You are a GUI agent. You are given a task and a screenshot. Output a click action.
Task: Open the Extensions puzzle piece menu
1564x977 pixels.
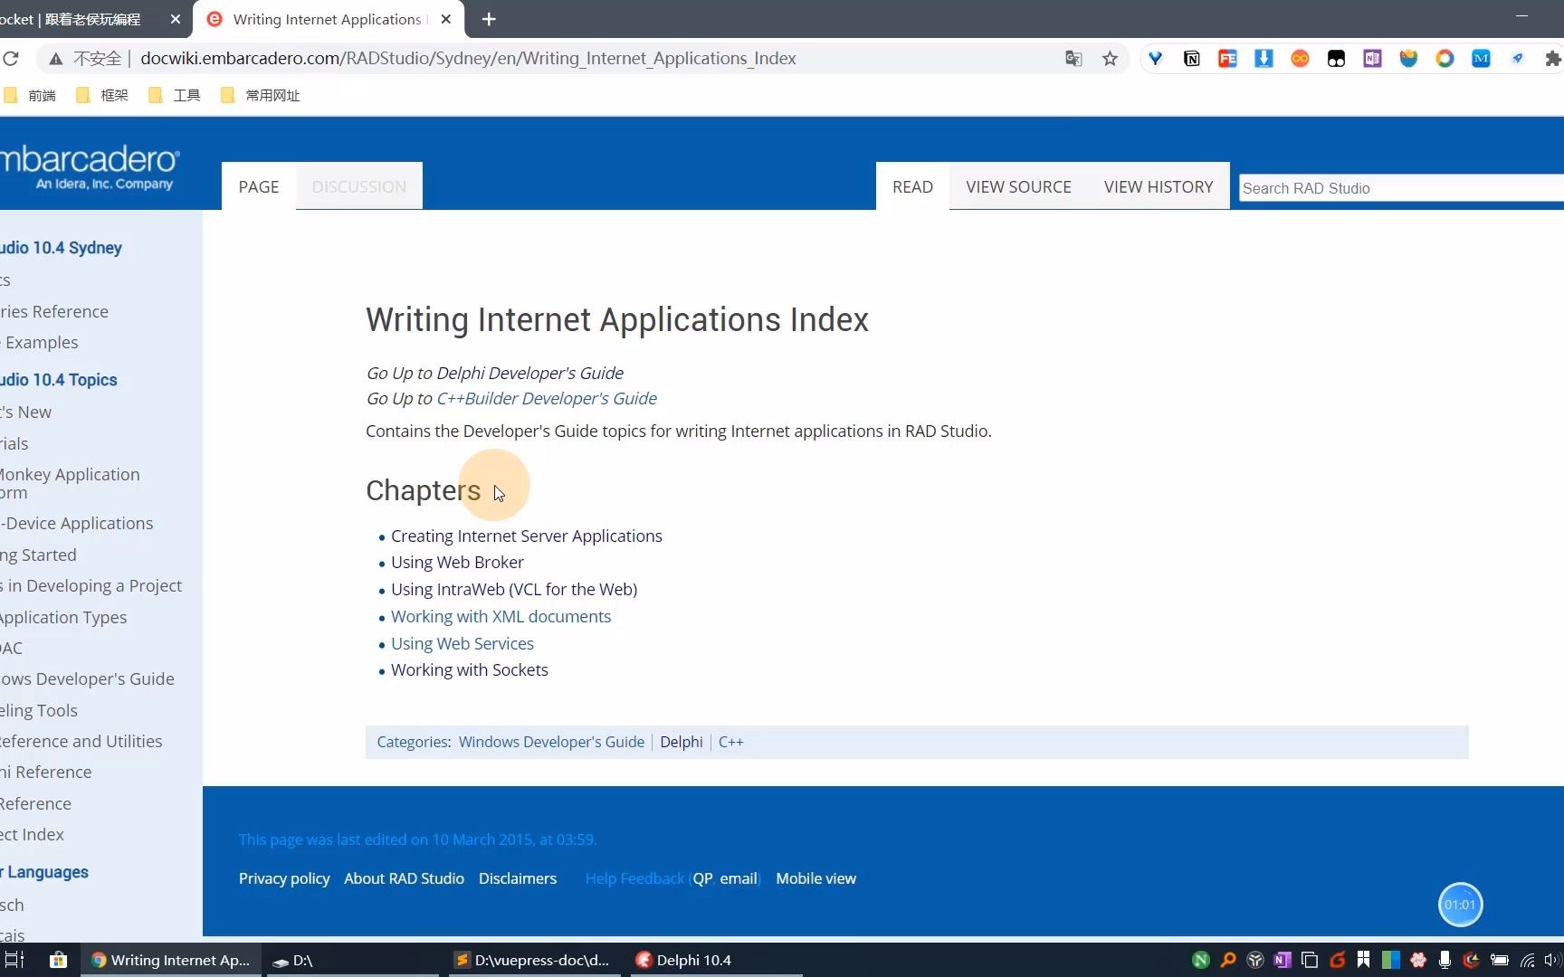pos(1553,59)
